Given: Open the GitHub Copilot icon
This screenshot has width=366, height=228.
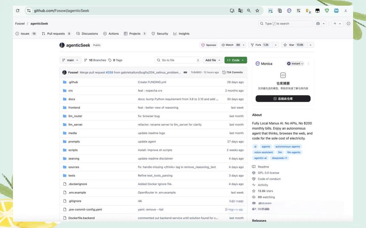Looking at the screenshot, I should 318,24.
